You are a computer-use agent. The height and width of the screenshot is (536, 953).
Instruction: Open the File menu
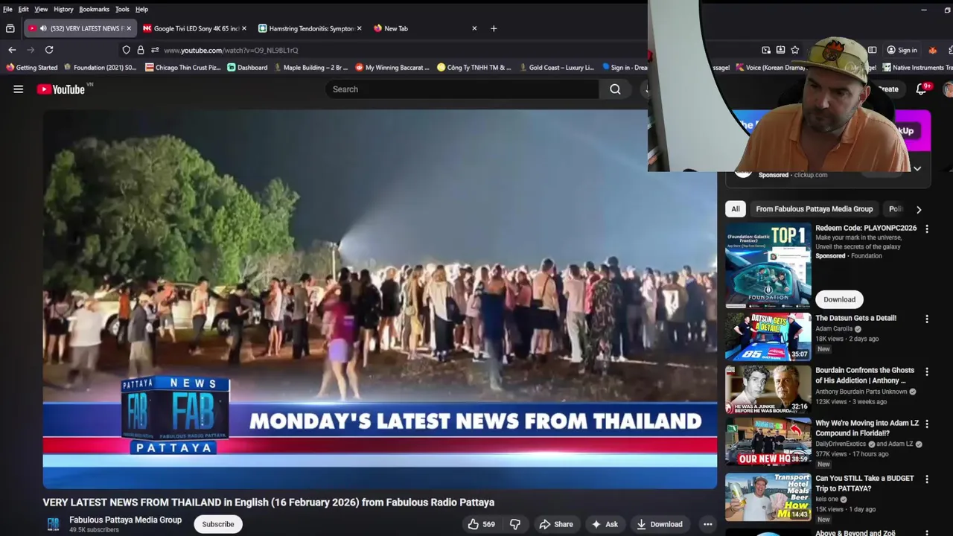tap(7, 9)
